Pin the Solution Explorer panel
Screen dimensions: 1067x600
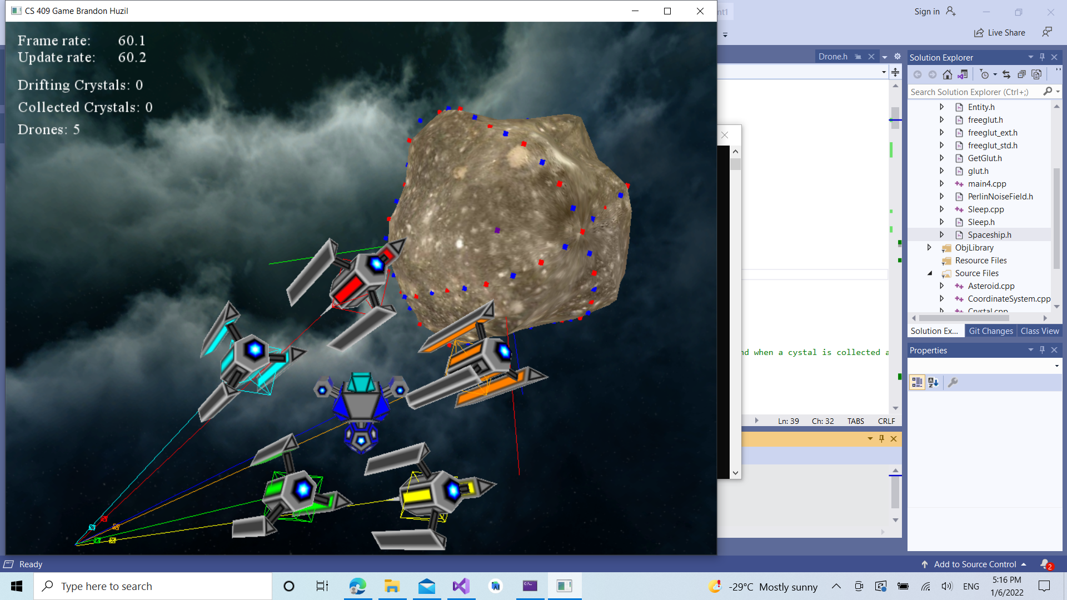(x=1043, y=57)
